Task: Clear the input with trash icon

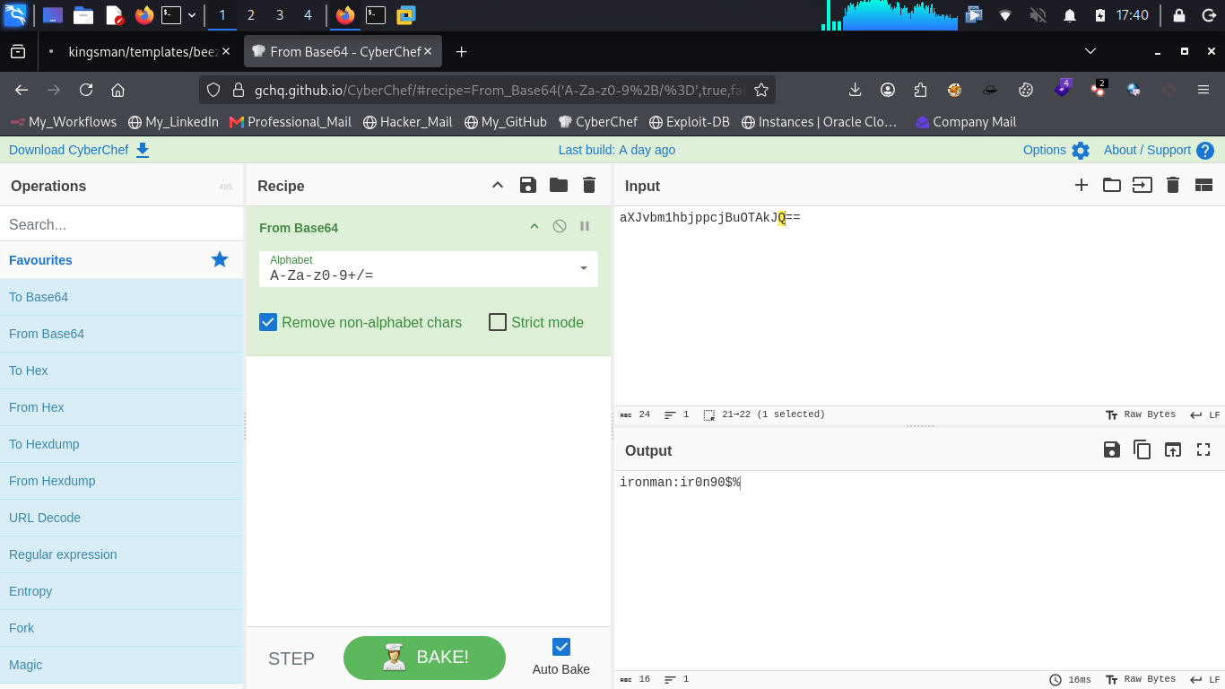Action: coord(1173,185)
